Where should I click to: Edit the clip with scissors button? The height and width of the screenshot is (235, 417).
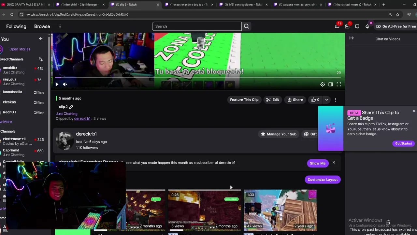273,100
